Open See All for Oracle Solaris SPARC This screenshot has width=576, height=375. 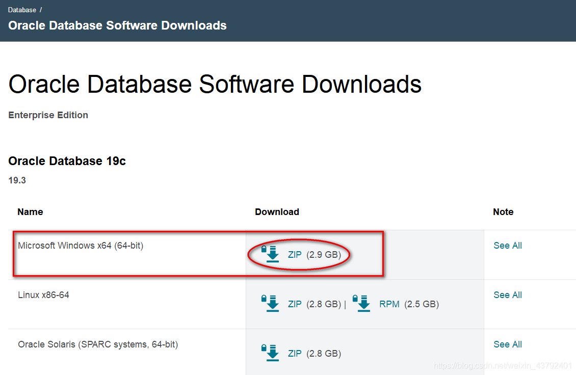(508, 344)
